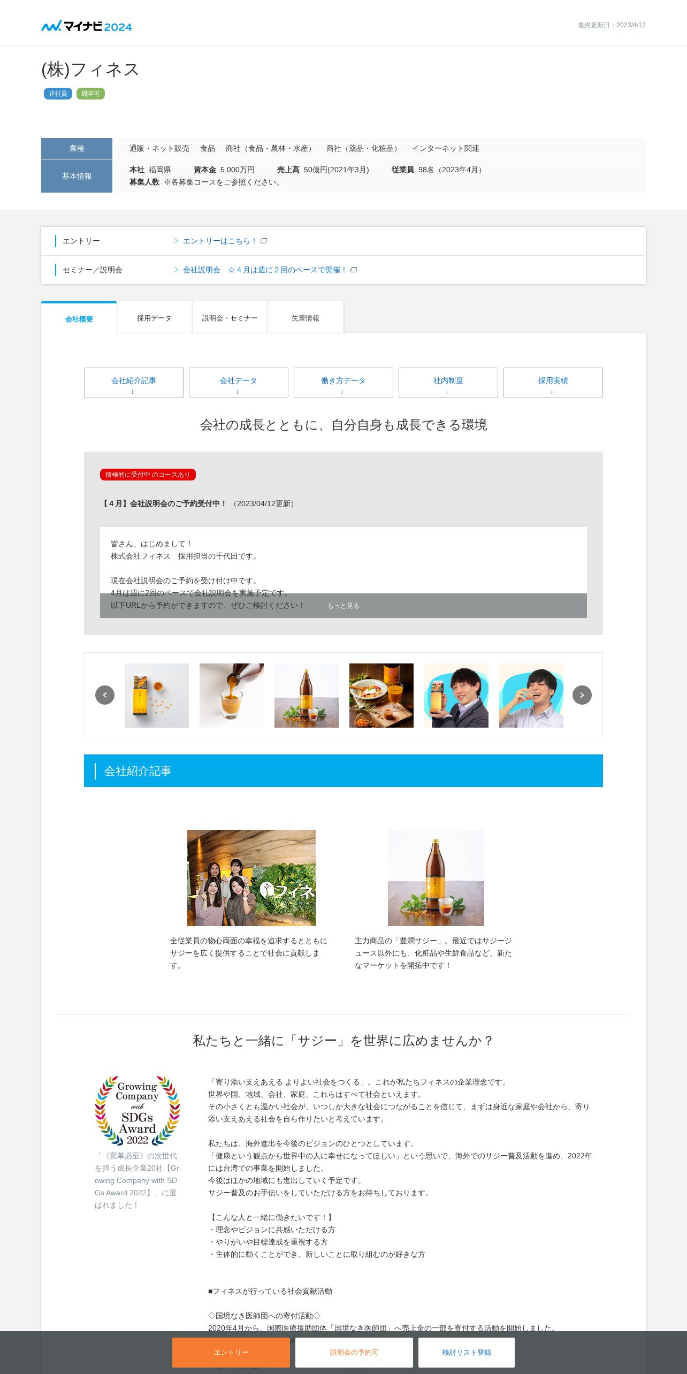The width and height of the screenshot is (687, 1374).
Task: Jump to 働き方データ section anchor
Action: coord(343,383)
